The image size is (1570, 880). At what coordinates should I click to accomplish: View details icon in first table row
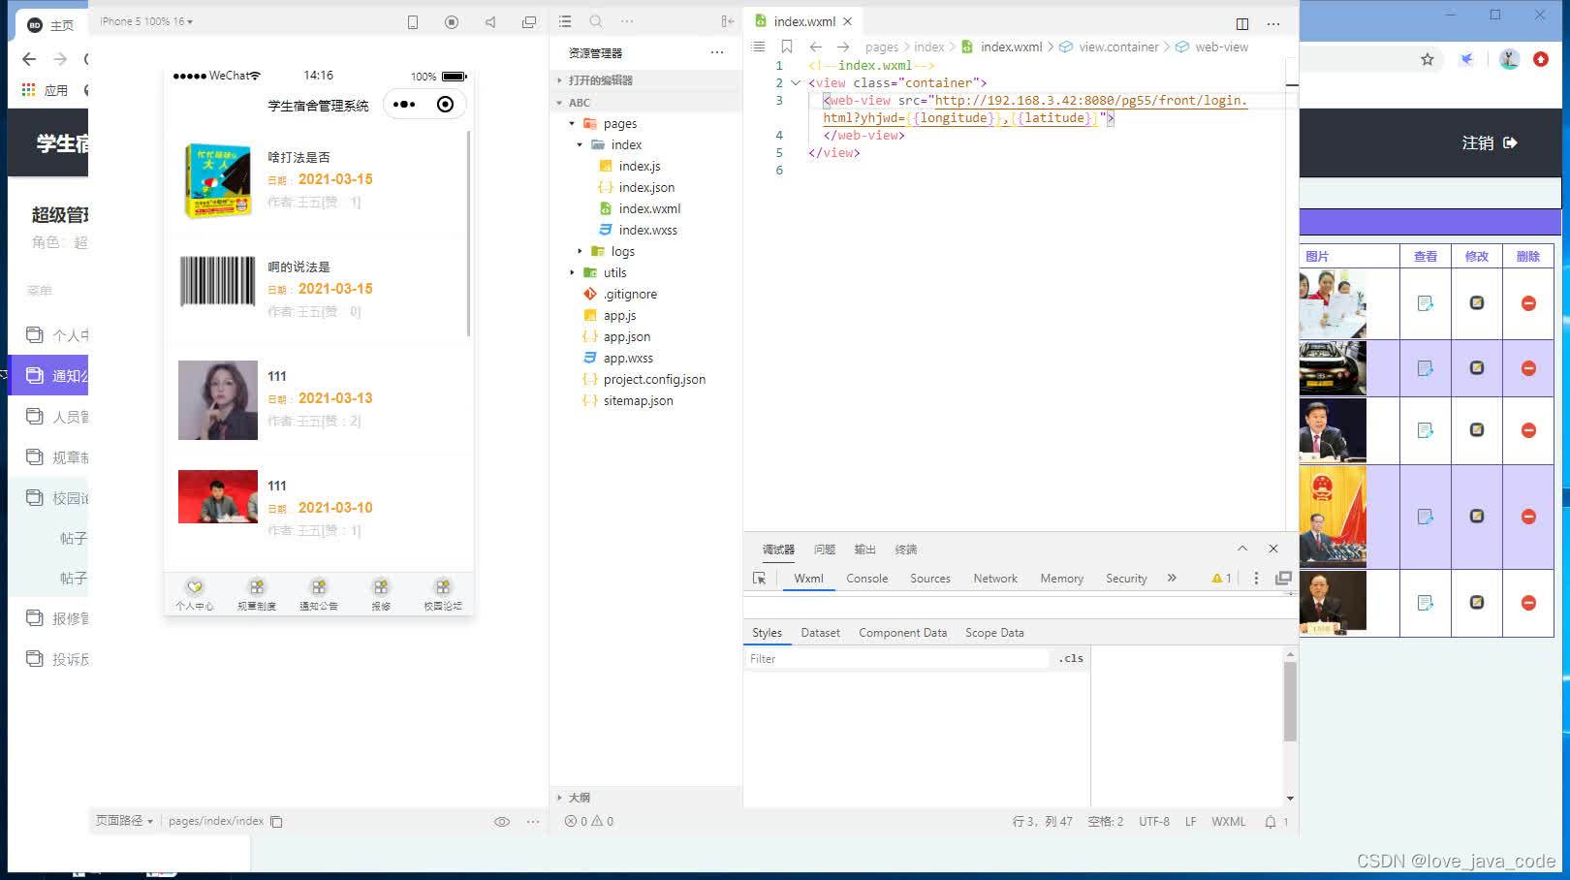[1426, 303]
